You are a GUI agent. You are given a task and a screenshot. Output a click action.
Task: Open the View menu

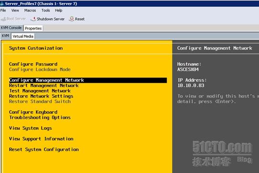(x=15, y=11)
